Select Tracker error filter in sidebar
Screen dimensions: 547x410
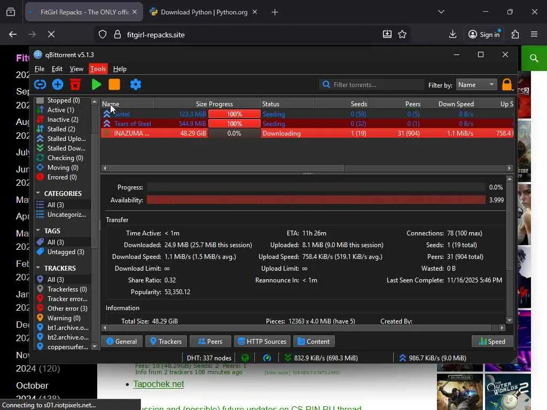[x=63, y=299]
